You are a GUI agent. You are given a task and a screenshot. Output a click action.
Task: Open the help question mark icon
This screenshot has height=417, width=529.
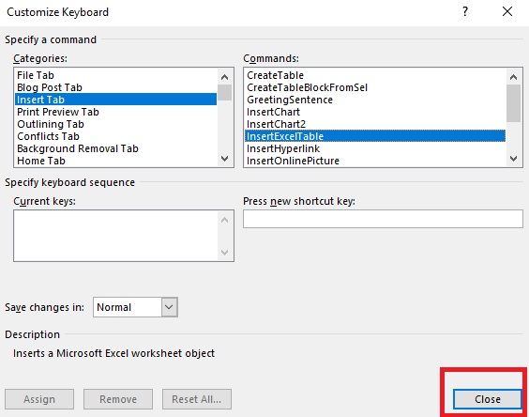pos(465,12)
